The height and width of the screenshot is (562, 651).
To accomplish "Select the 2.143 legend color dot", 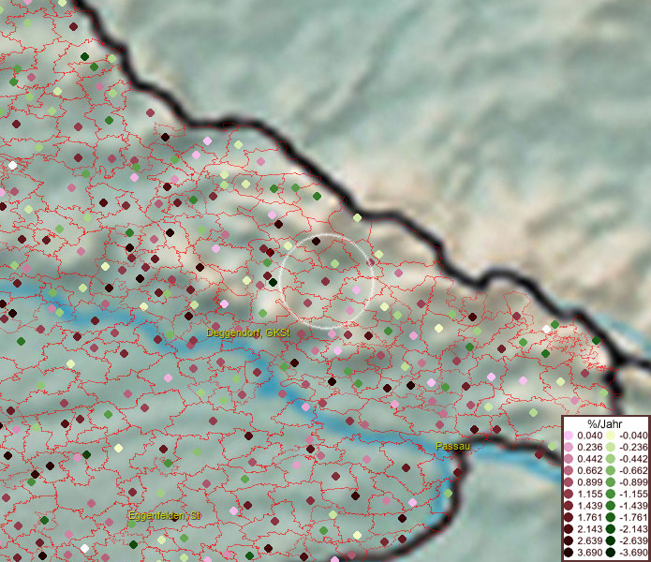I will click(569, 529).
